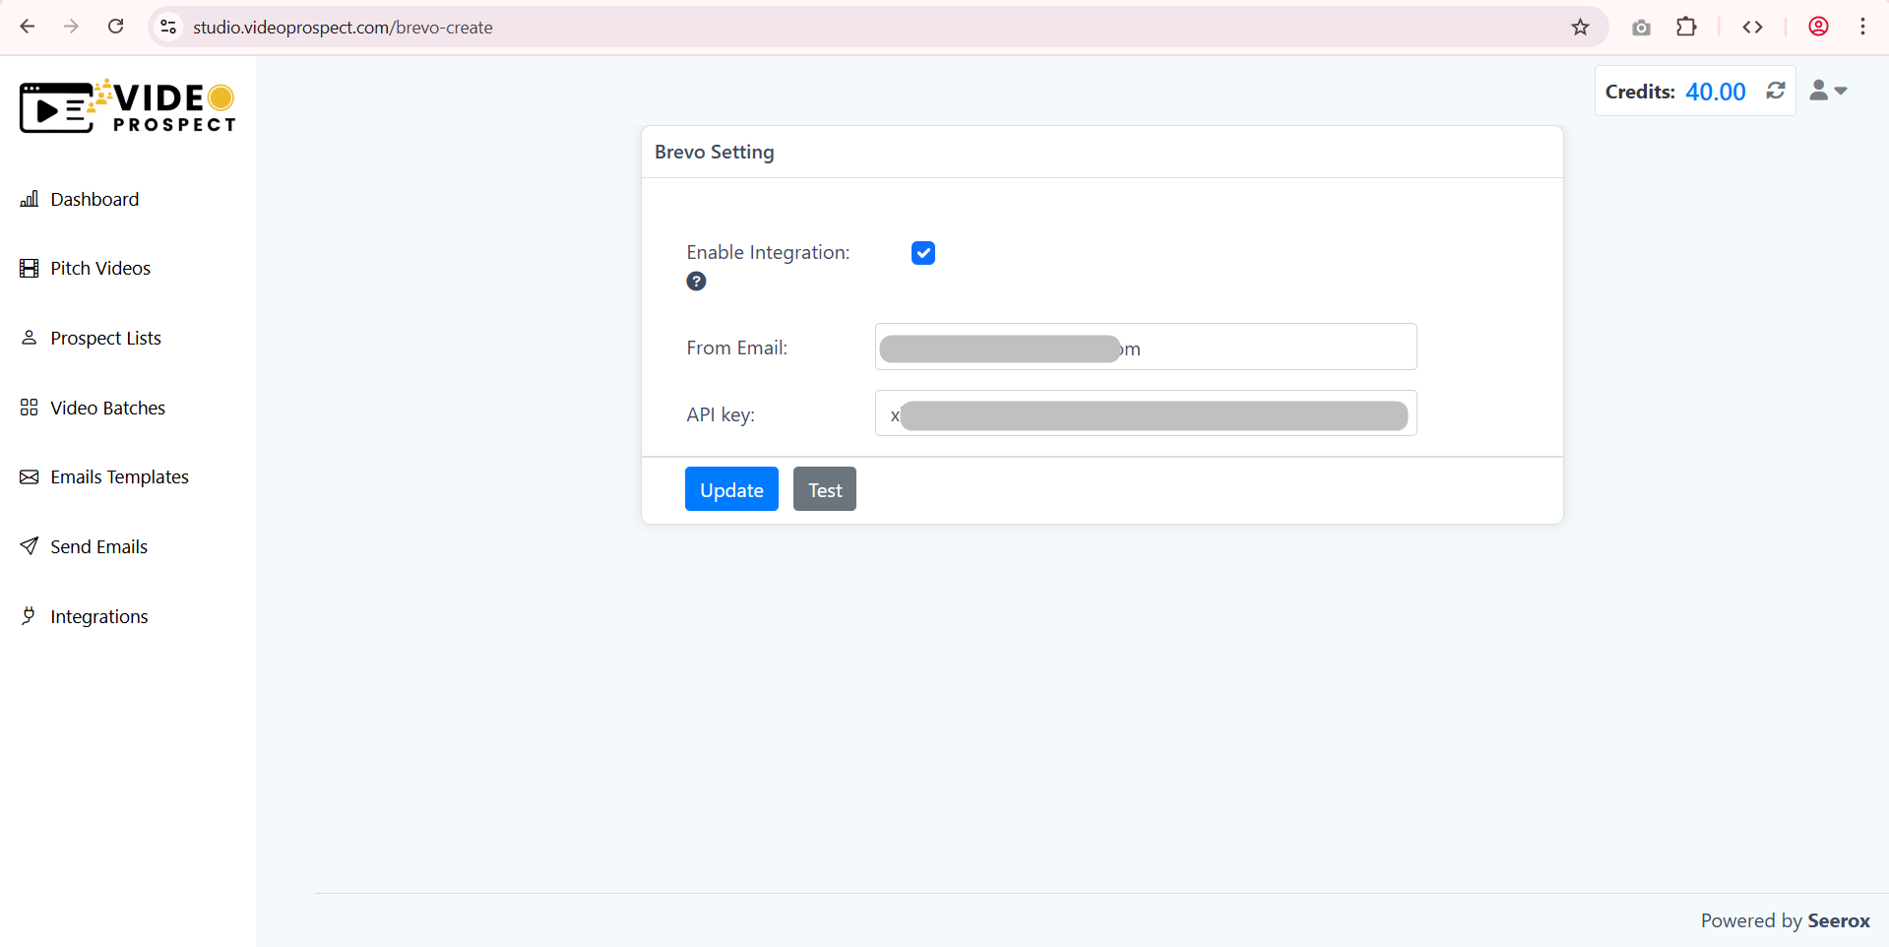This screenshot has width=1889, height=947.
Task: Click the help question mark icon
Action: [x=696, y=282]
